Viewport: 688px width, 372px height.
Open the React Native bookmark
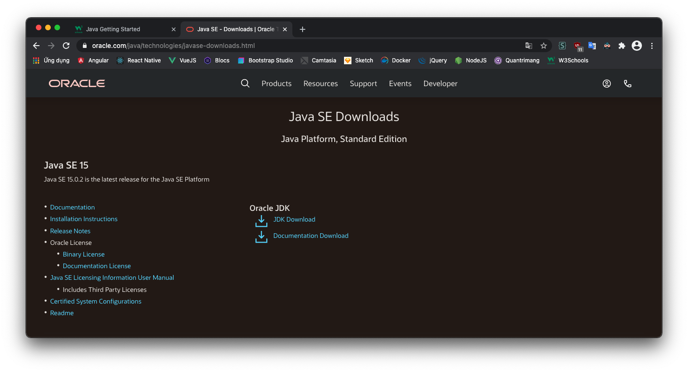pyautogui.click(x=139, y=61)
